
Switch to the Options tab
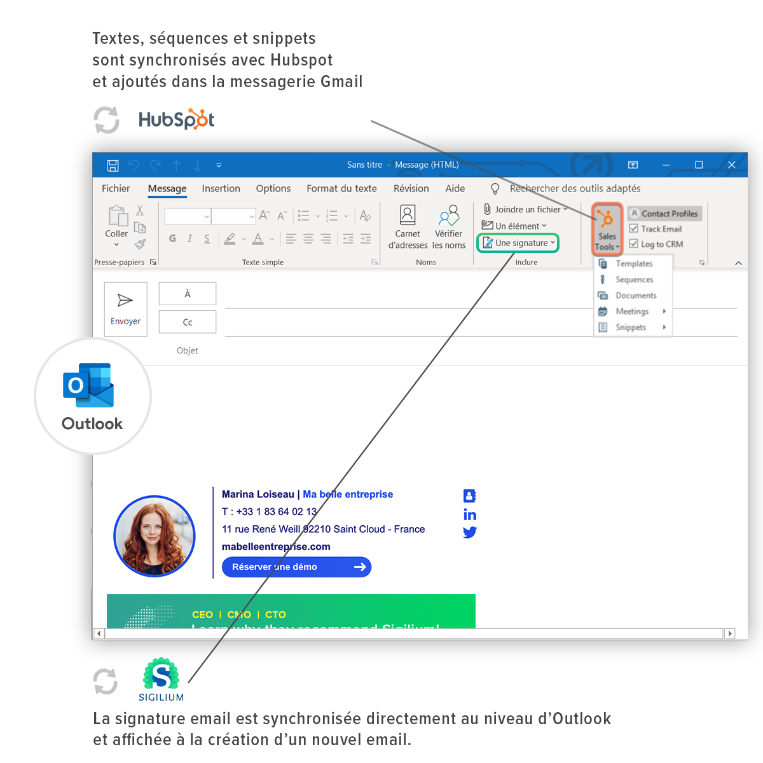(273, 188)
